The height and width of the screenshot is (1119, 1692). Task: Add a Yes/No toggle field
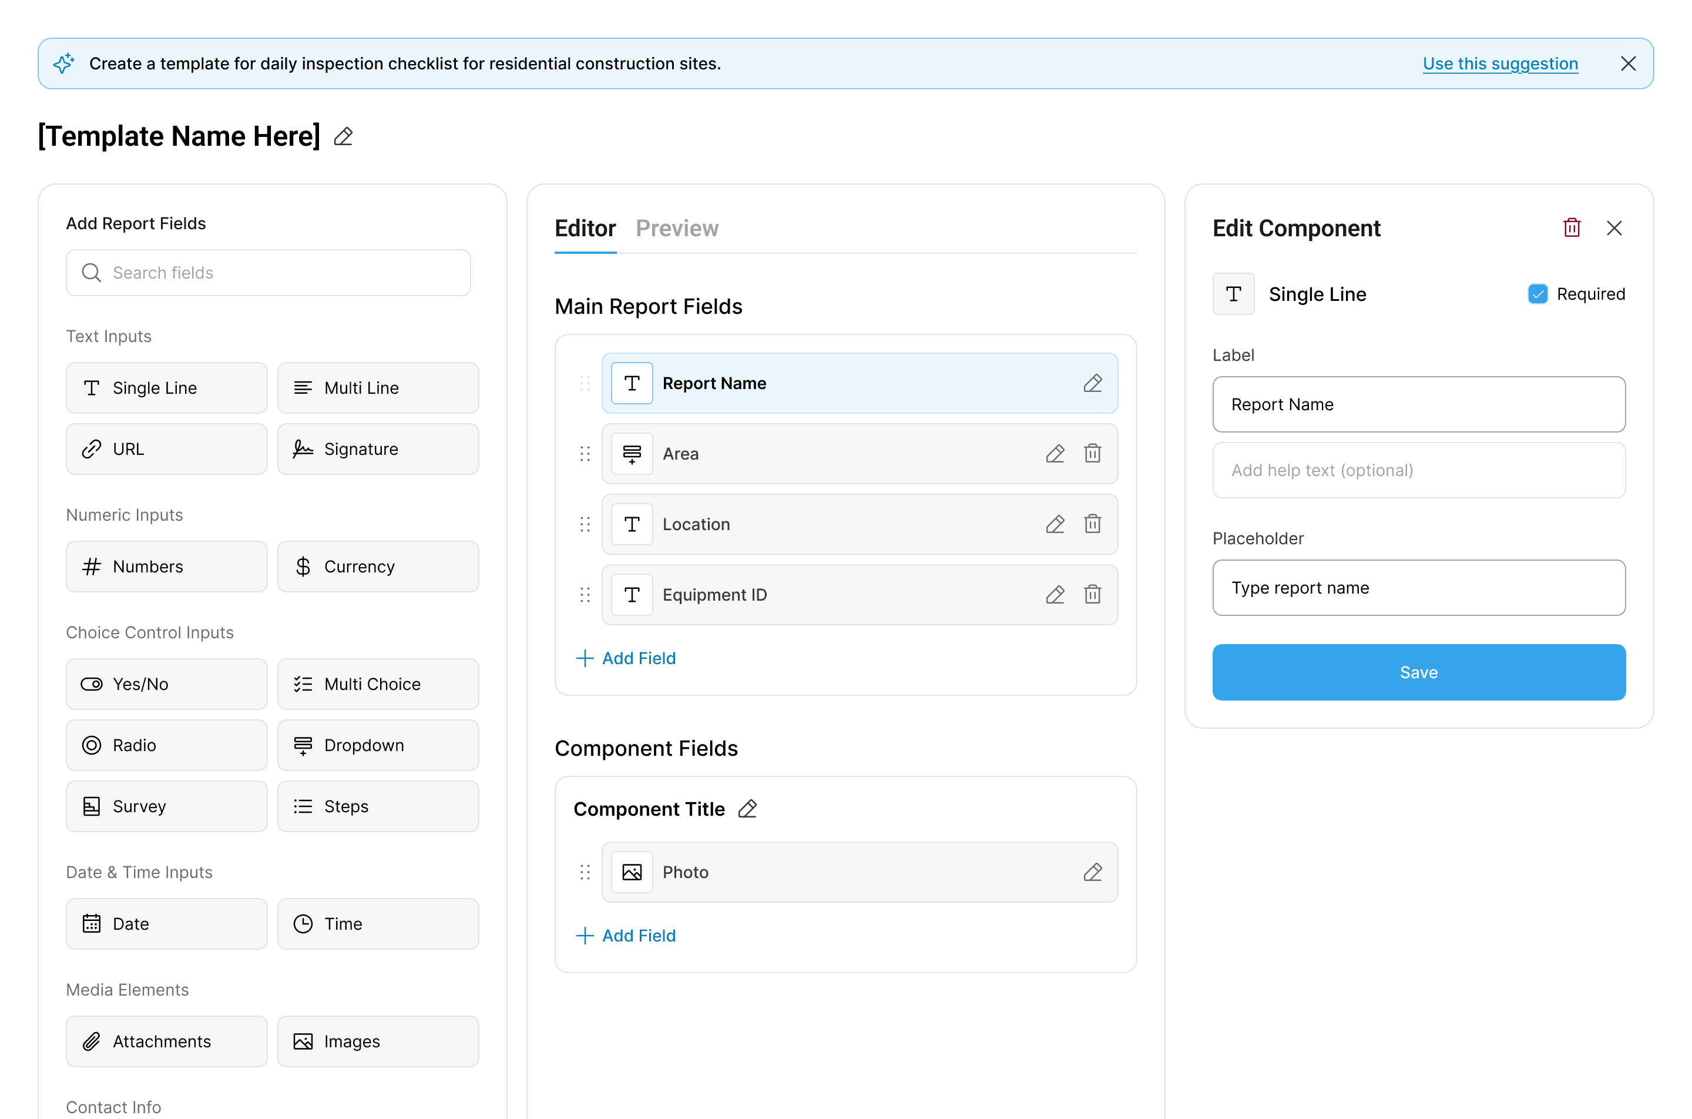166,684
